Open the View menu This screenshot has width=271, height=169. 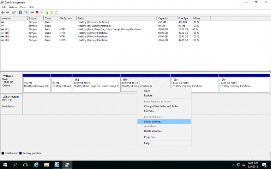tap(23, 7)
